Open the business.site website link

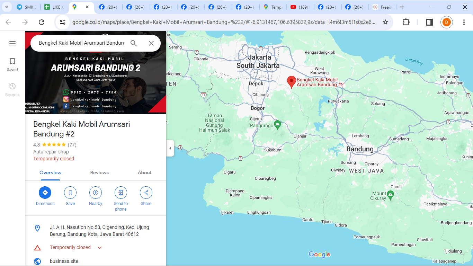pos(64,261)
